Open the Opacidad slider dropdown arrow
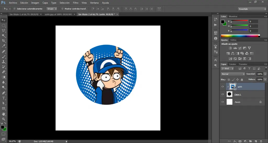 point(265,74)
